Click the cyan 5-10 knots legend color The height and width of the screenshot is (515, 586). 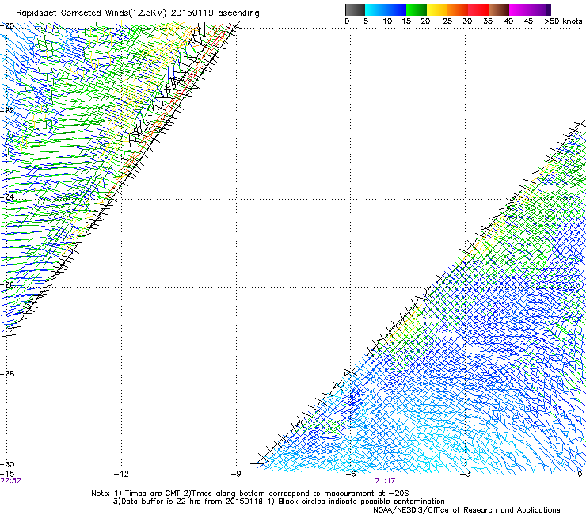pyautogui.click(x=375, y=10)
